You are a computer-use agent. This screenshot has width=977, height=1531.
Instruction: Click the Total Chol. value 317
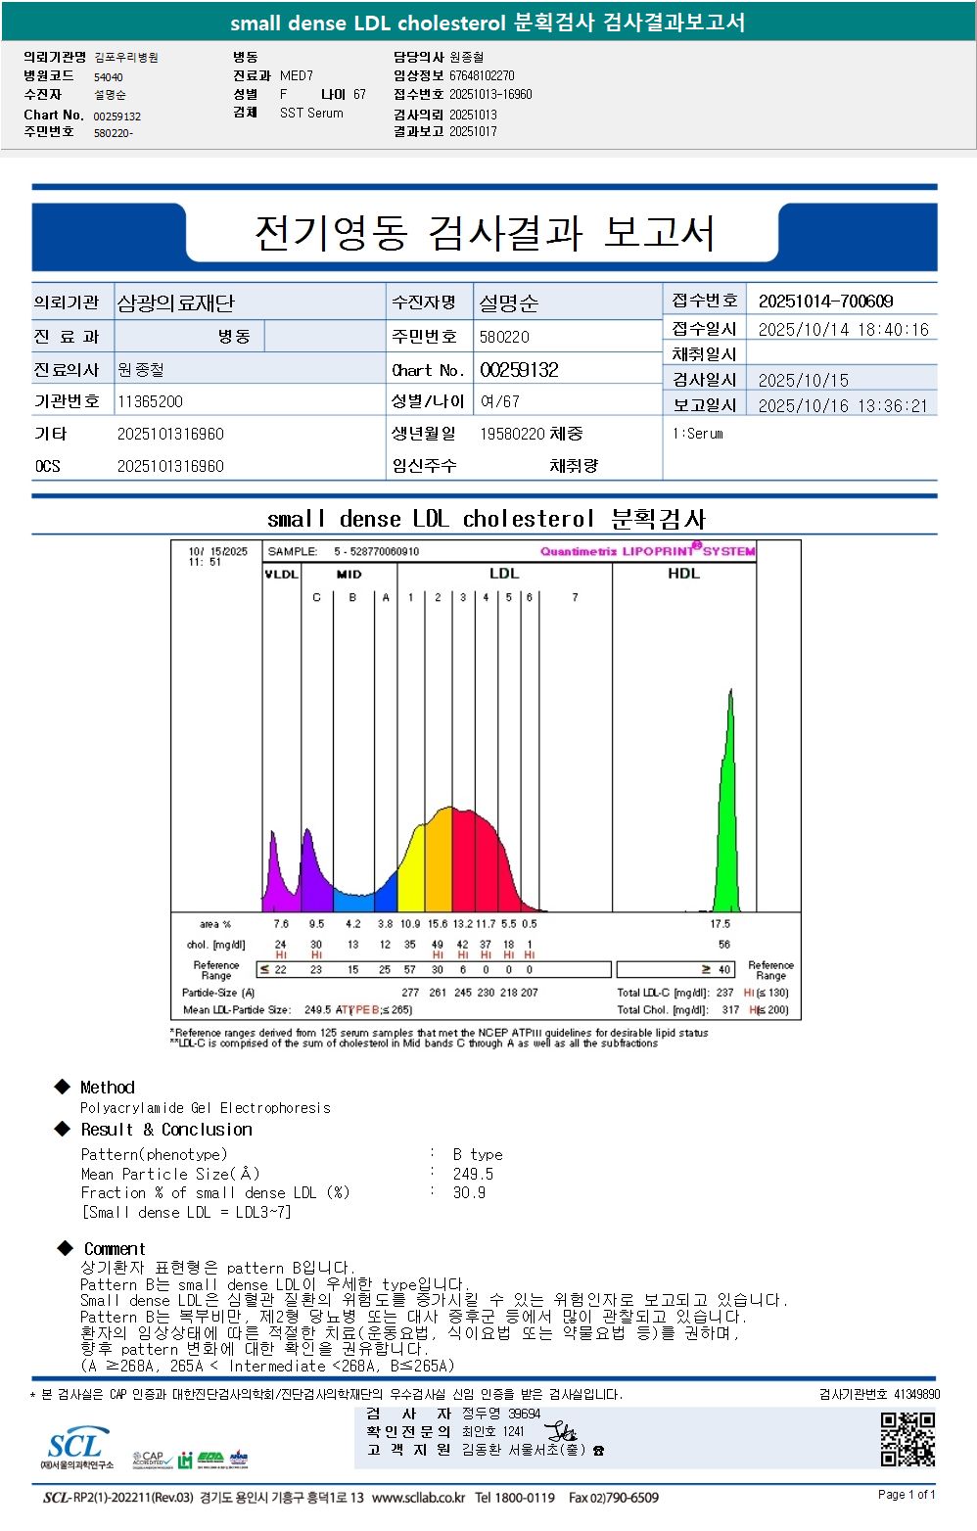pos(730,1009)
